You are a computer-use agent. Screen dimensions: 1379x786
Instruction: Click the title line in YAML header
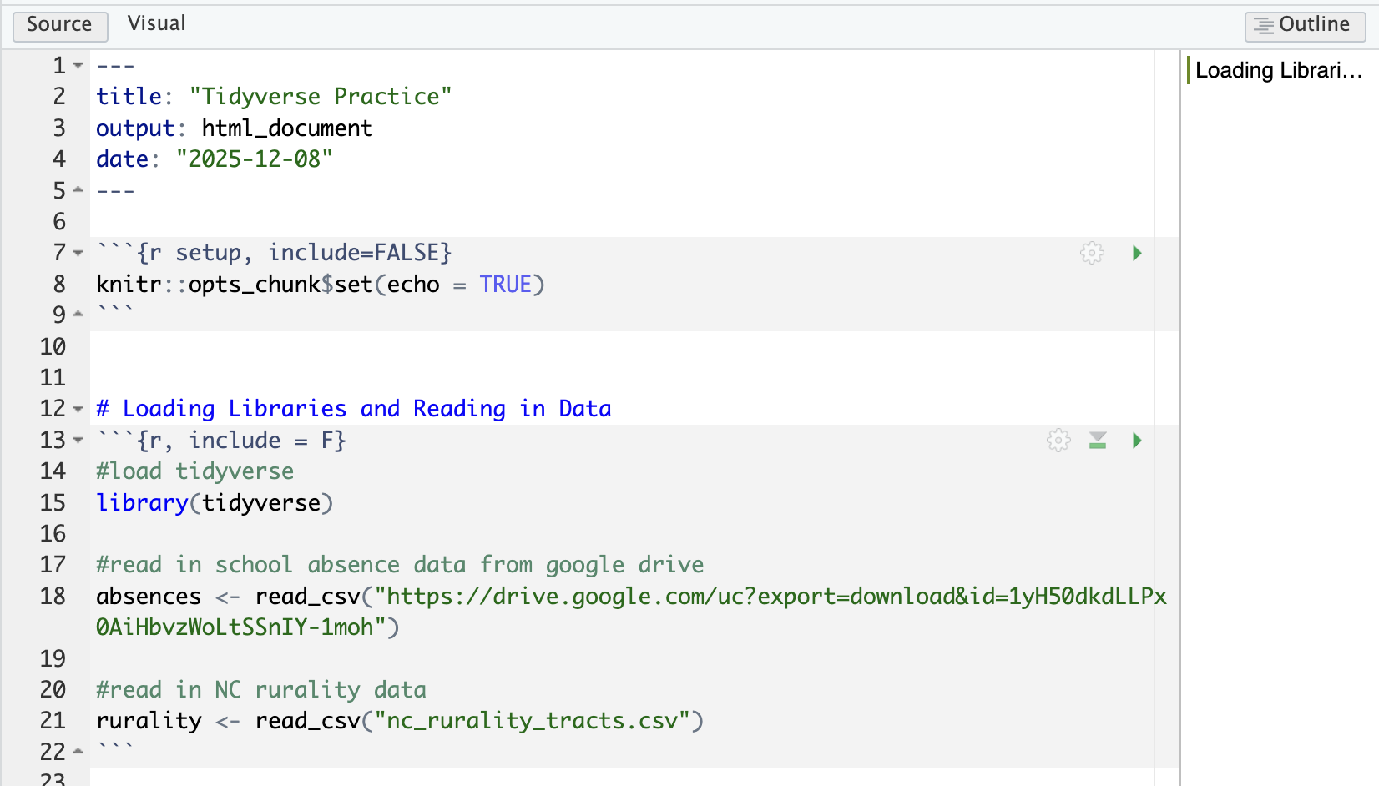[x=274, y=97]
